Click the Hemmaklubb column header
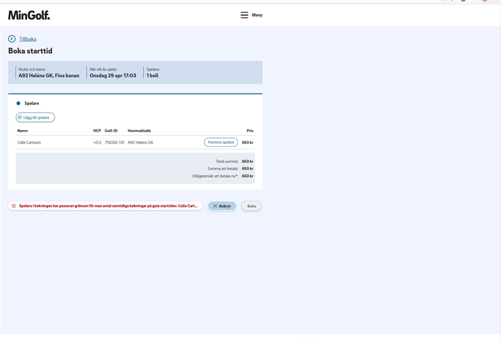 (139, 131)
